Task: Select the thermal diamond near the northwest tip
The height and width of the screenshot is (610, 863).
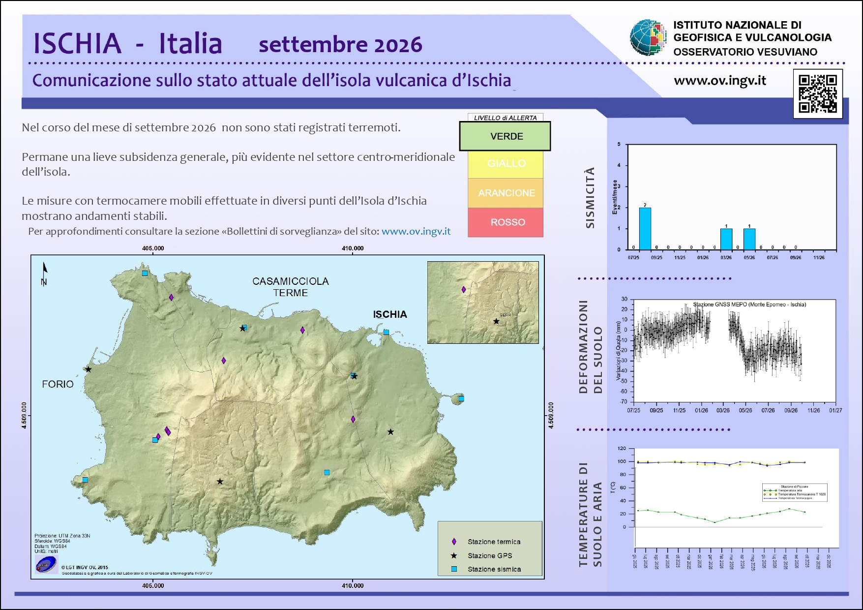Action: point(171,297)
